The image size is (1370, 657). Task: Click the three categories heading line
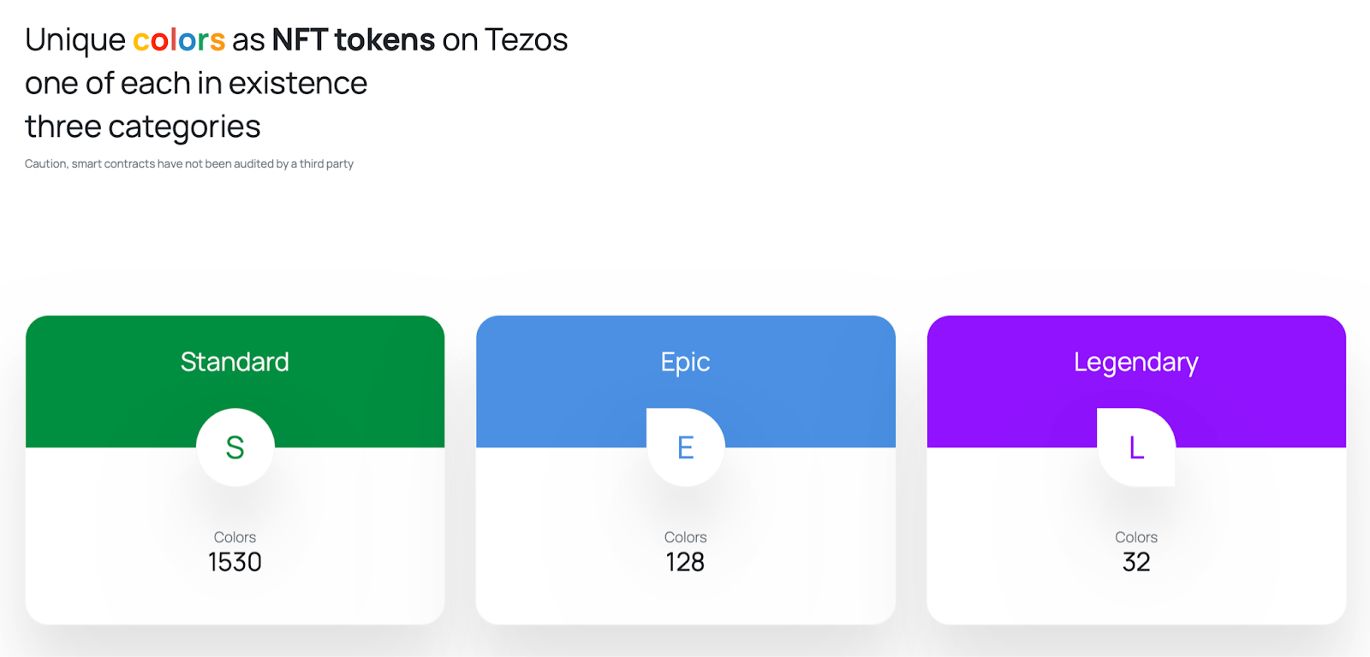coord(143,127)
